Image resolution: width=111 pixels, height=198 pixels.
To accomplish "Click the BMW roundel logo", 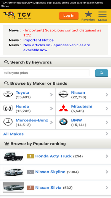I will coord(63,122).
